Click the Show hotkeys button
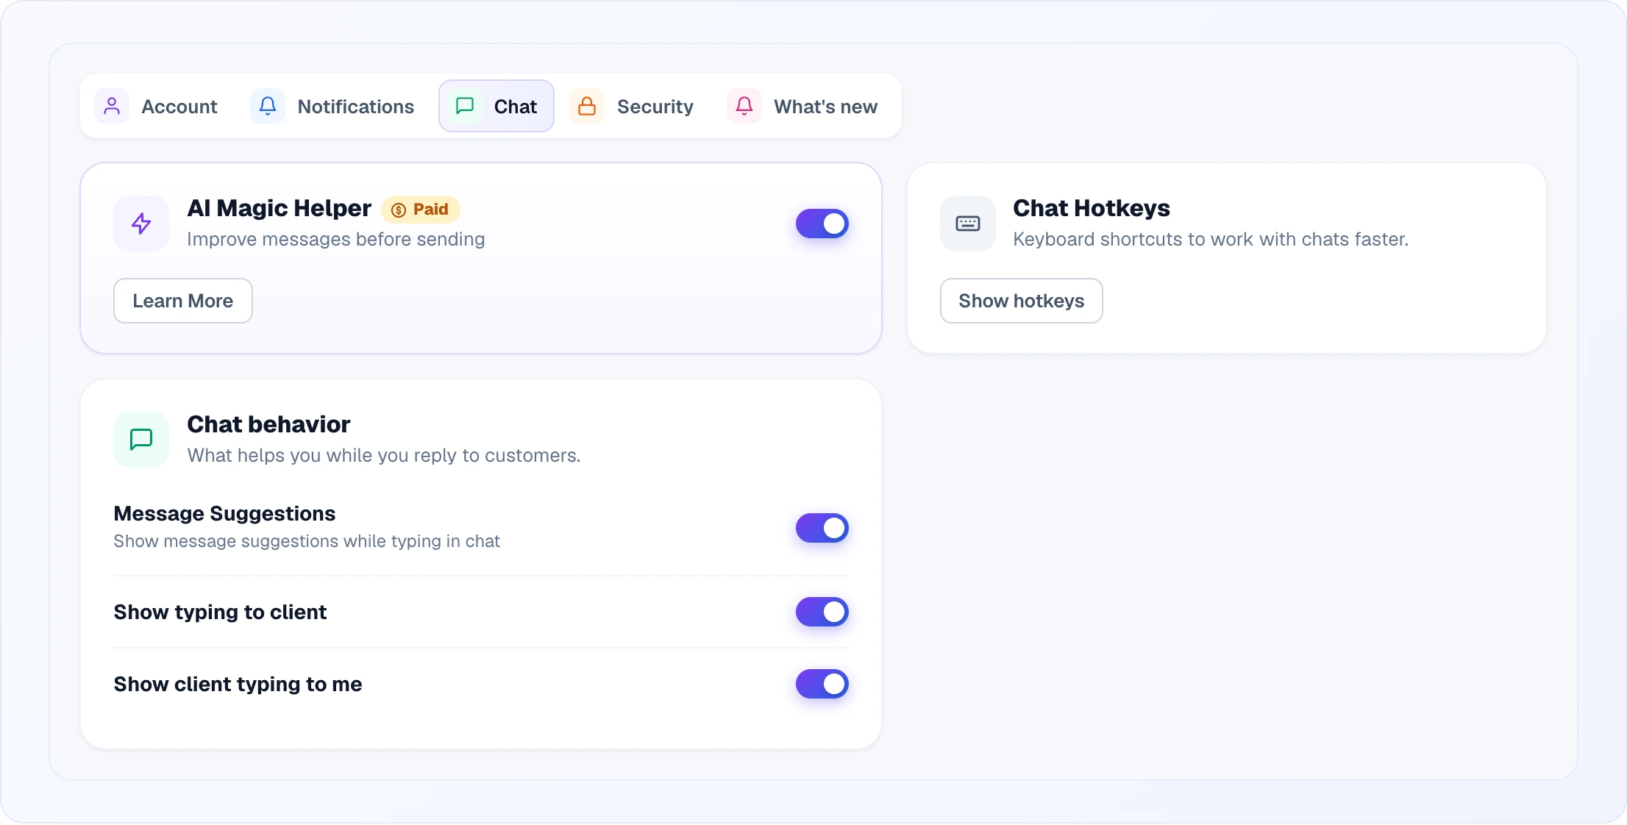1627x825 pixels. 1022,301
